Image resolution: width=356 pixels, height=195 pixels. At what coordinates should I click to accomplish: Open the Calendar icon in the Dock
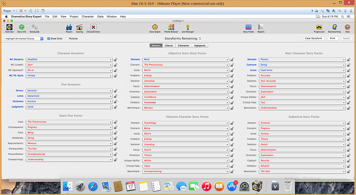coord(131,186)
